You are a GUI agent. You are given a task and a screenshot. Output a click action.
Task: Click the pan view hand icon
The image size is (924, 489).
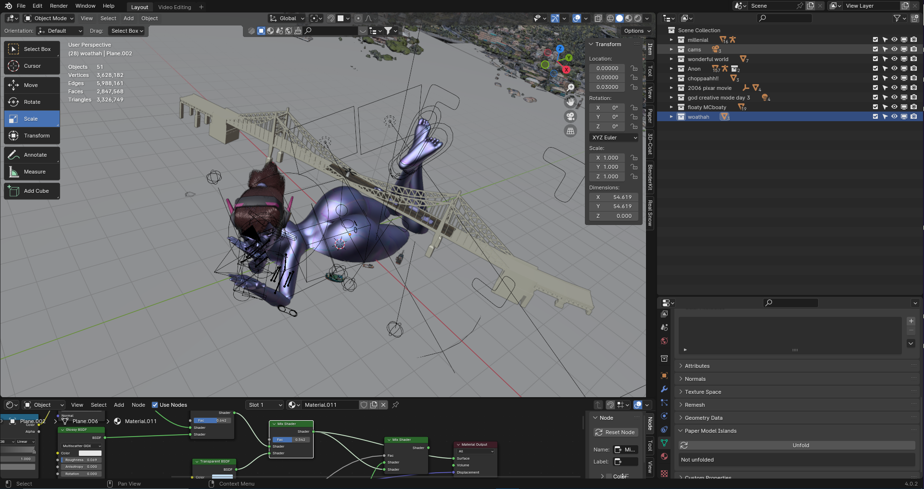(x=570, y=102)
